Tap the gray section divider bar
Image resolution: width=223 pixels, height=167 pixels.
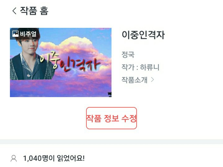coord(111,142)
